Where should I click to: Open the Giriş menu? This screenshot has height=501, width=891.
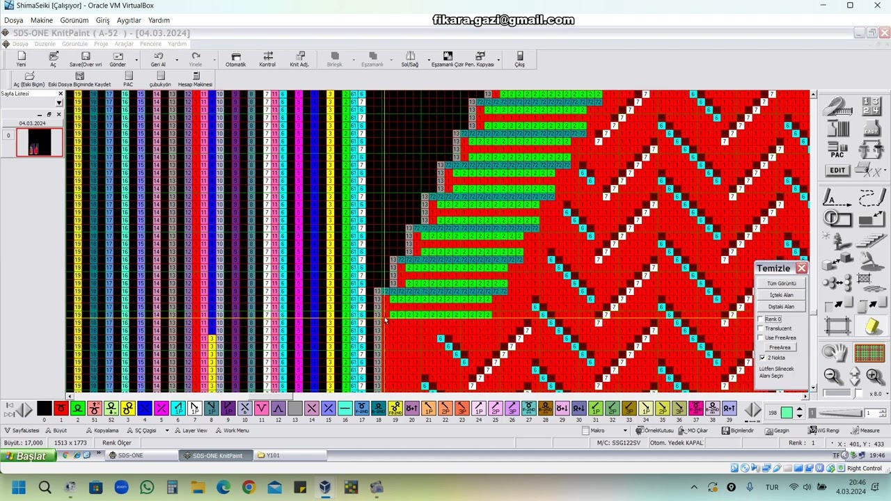pyautogui.click(x=102, y=20)
